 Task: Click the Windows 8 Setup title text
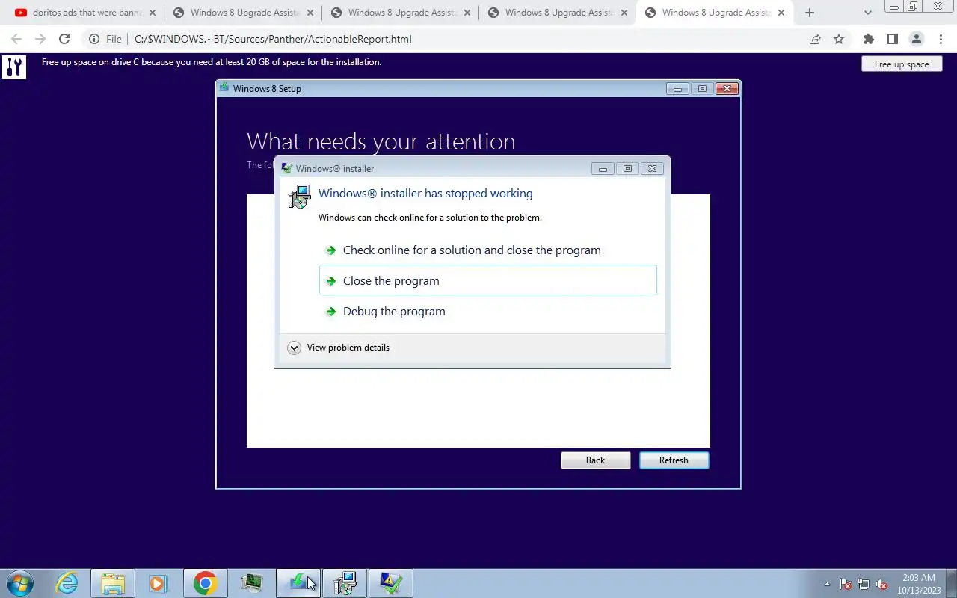click(267, 89)
